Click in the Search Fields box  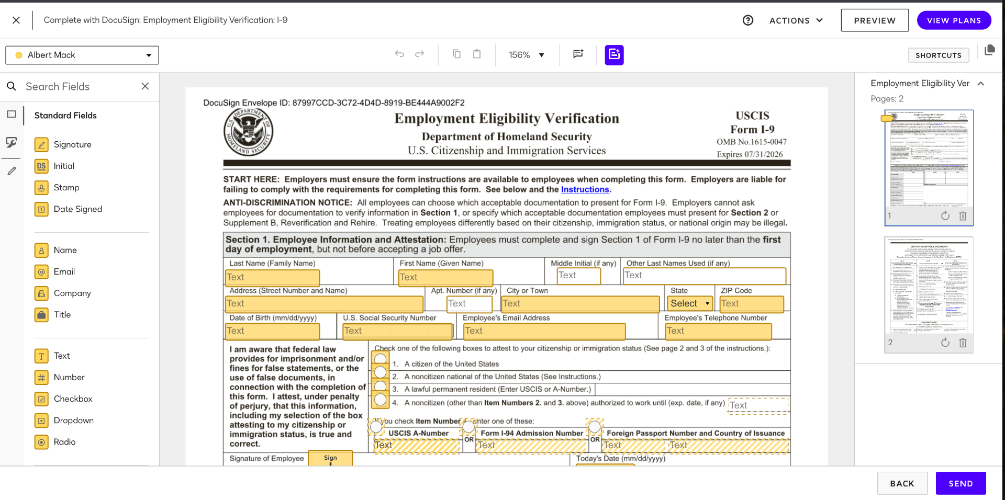79,86
